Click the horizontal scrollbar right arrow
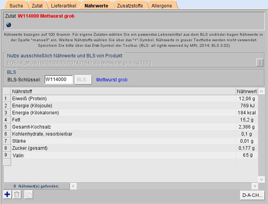 coord(255,186)
